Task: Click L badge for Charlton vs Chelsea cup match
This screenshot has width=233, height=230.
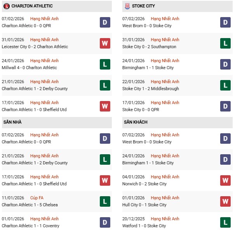Action: 105,201
